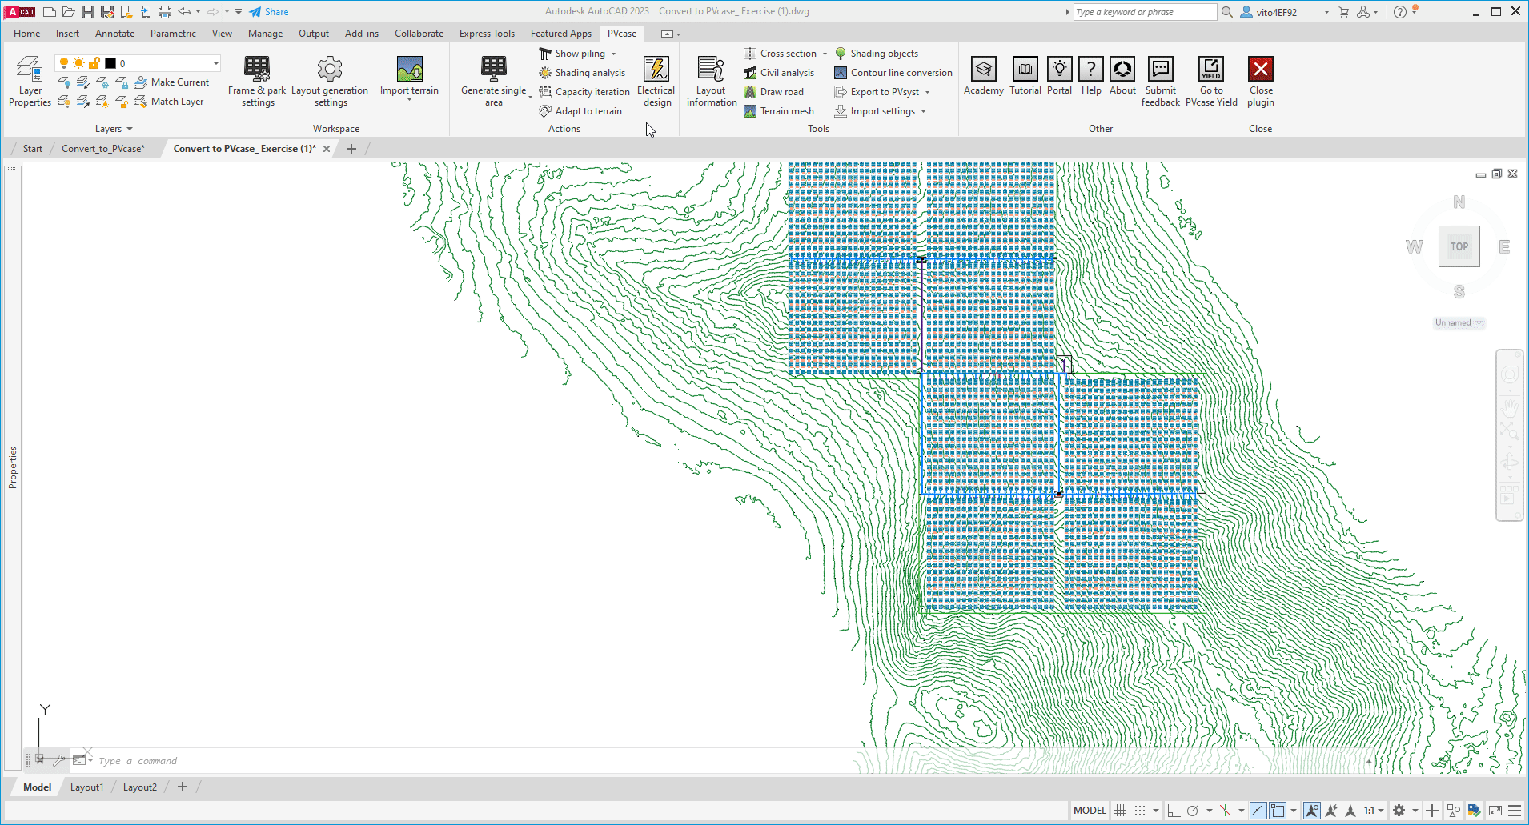Click the layer Isolate icon

pyautogui.click(x=83, y=82)
